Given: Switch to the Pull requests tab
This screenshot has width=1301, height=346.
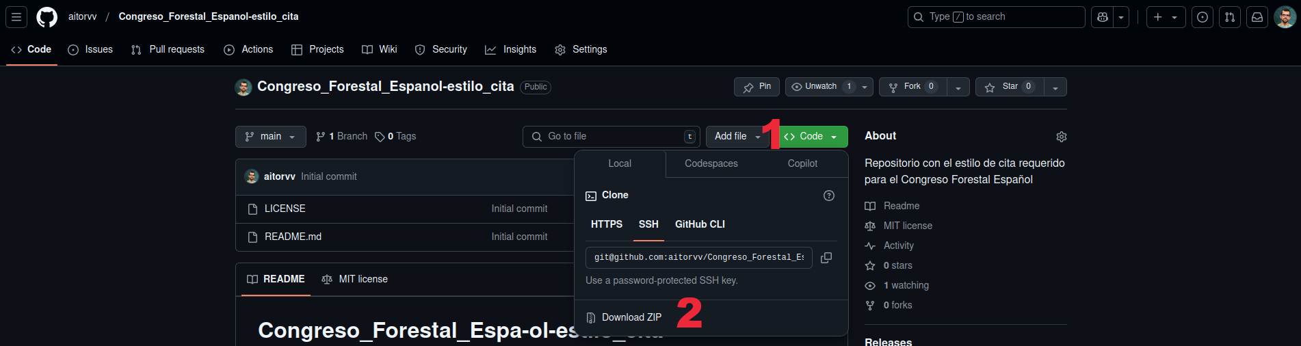Looking at the screenshot, I should (168, 49).
